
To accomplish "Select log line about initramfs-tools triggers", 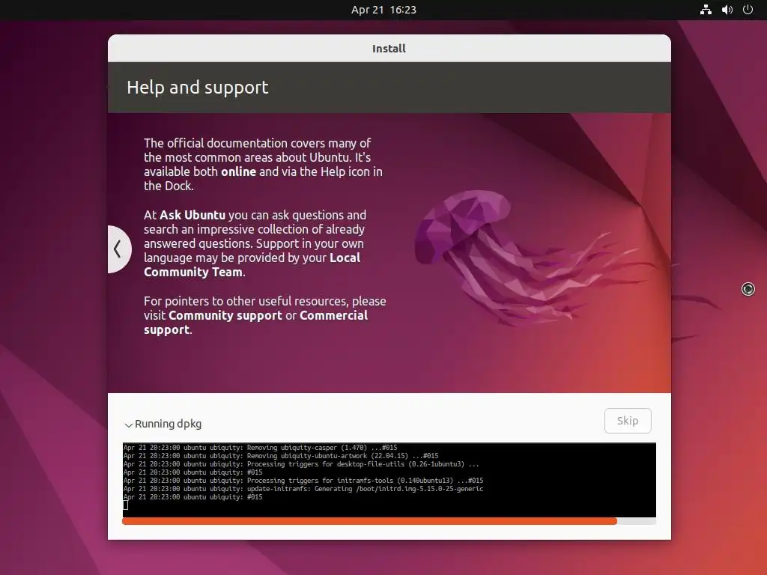I will [x=303, y=481].
